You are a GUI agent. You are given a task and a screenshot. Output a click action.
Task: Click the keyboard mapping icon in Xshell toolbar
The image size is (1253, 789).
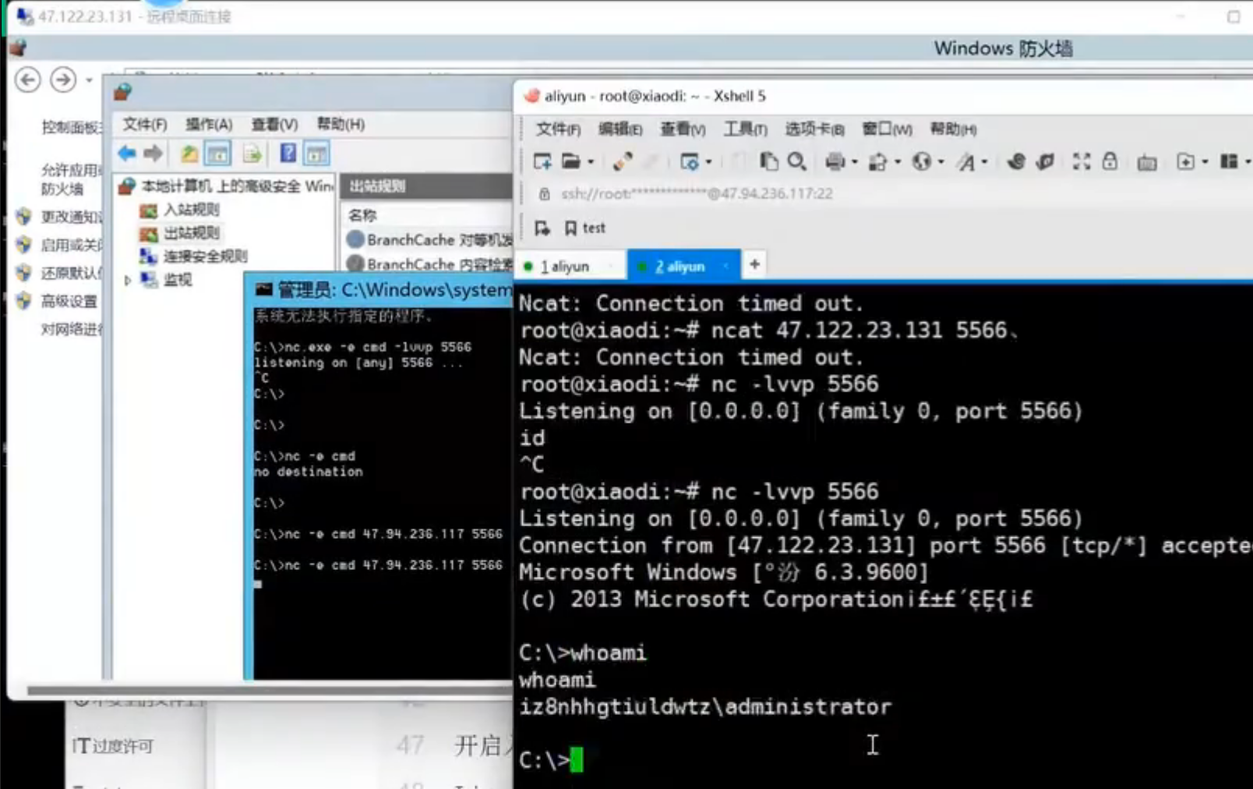(1146, 162)
